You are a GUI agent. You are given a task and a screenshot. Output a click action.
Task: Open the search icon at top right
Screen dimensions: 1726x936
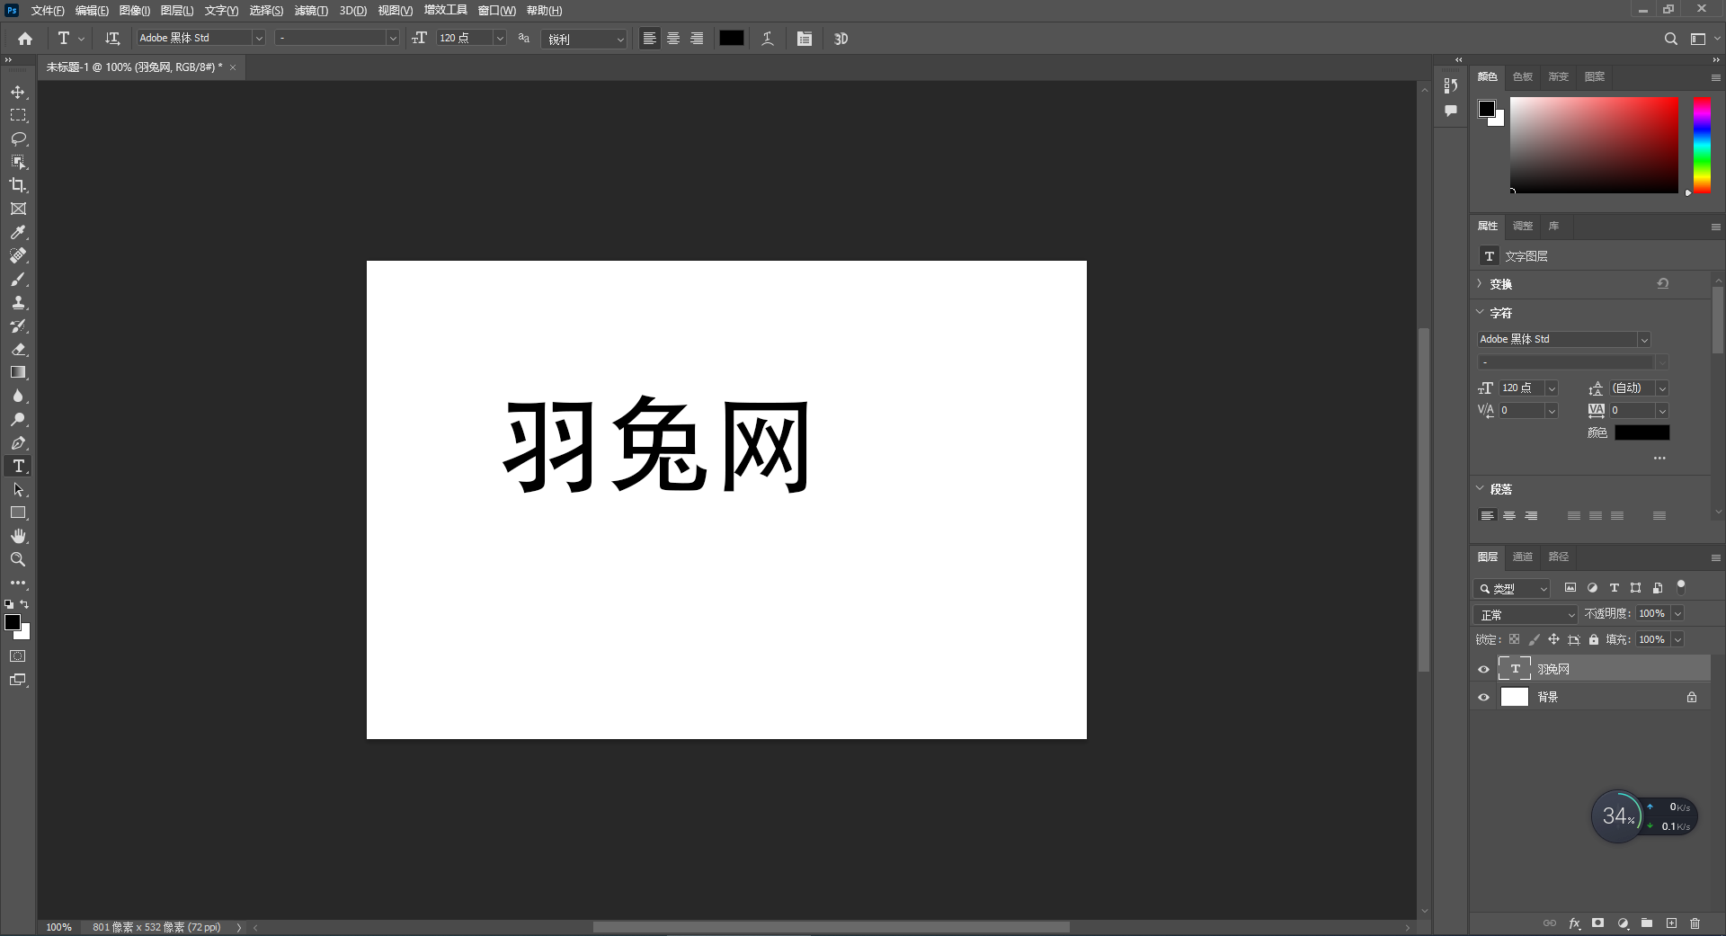[1670, 39]
